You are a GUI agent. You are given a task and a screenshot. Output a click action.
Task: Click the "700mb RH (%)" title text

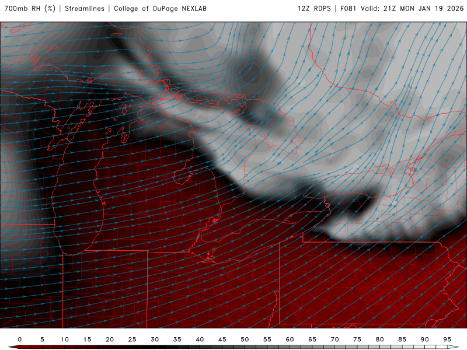(x=30, y=9)
